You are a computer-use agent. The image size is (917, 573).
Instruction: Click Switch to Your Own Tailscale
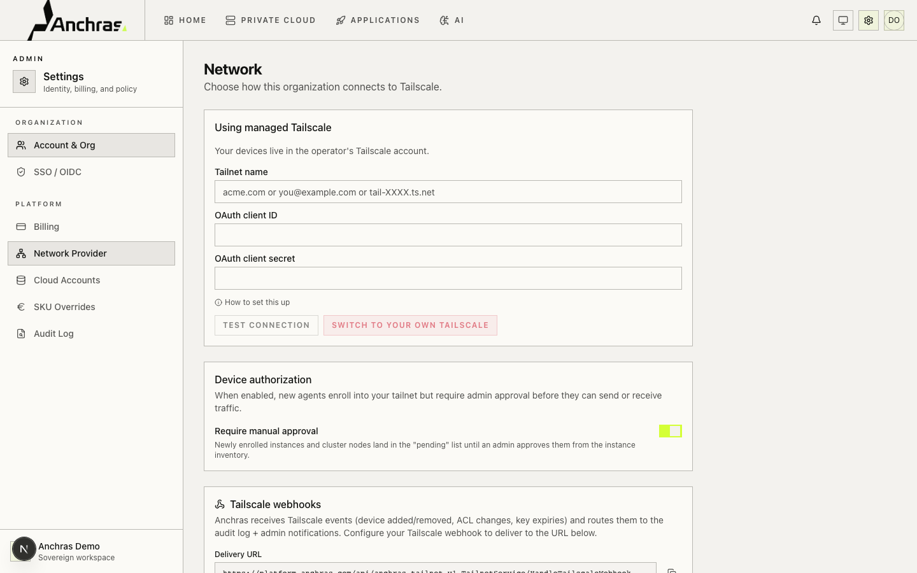pos(410,325)
